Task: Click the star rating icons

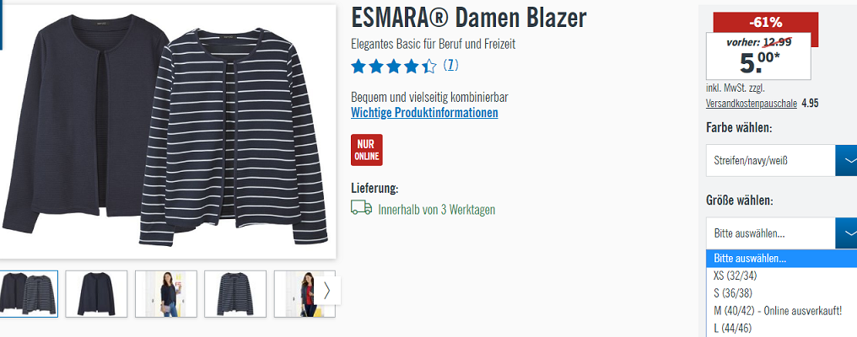Action: point(394,67)
